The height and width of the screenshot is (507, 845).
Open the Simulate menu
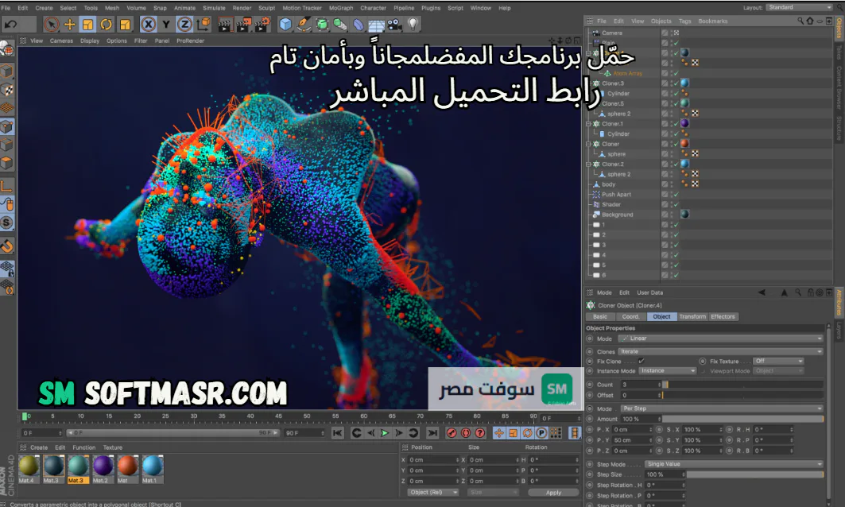pyautogui.click(x=214, y=8)
